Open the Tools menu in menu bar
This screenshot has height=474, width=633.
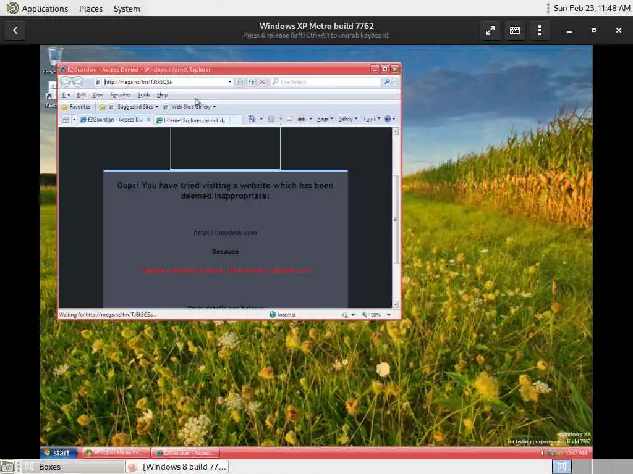[143, 94]
